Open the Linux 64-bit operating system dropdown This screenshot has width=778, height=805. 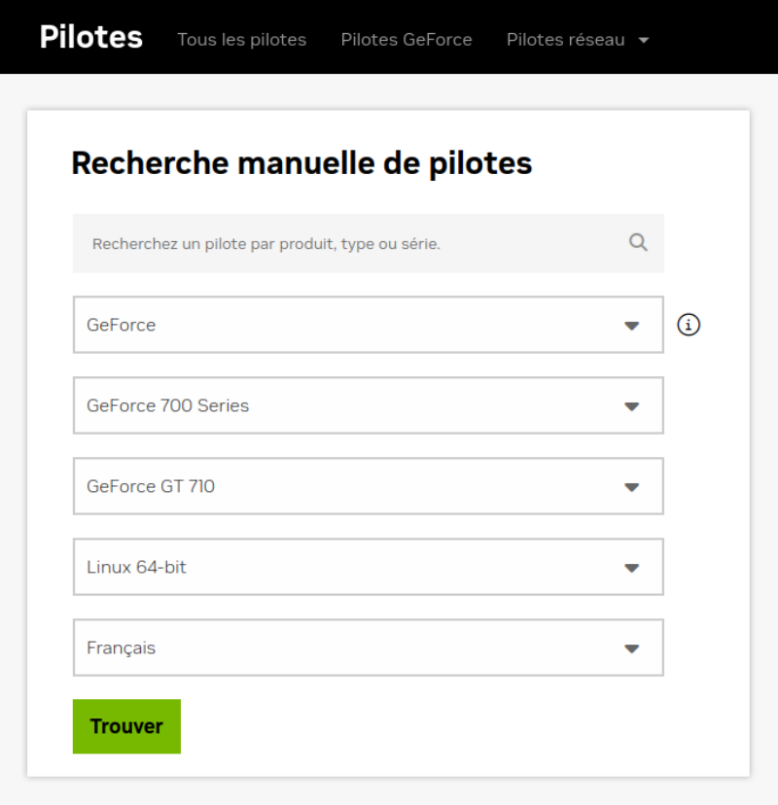[368, 567]
